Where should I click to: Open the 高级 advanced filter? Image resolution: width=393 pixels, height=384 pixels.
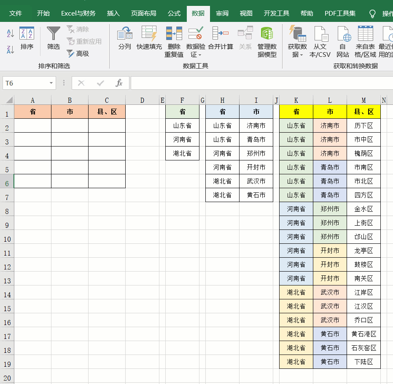click(x=78, y=53)
